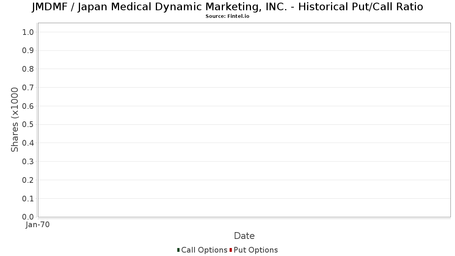The width and height of the screenshot is (455, 256).
Task: Click the 0.5 y-axis tick label
Action: tap(28, 124)
